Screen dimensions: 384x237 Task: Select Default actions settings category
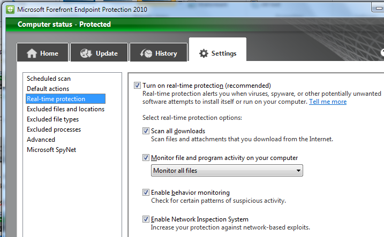click(48, 89)
